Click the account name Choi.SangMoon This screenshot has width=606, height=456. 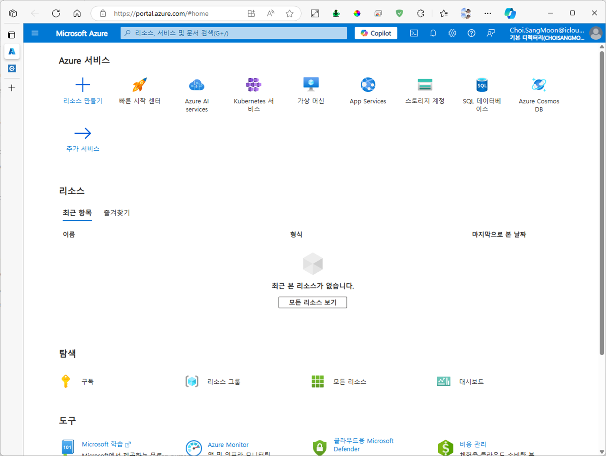pos(547,30)
